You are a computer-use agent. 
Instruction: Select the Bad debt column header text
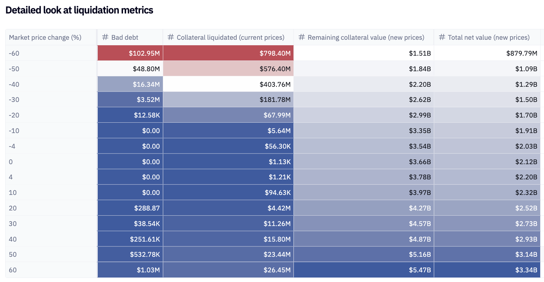[125, 37]
